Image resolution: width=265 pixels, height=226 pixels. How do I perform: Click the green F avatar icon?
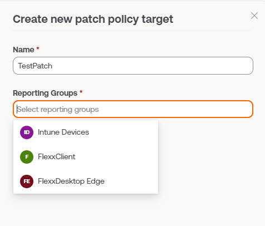(27, 157)
